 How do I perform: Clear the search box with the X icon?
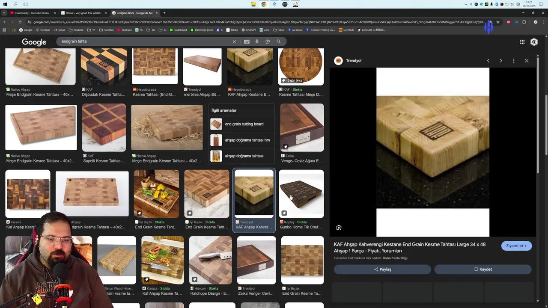tap(234, 41)
